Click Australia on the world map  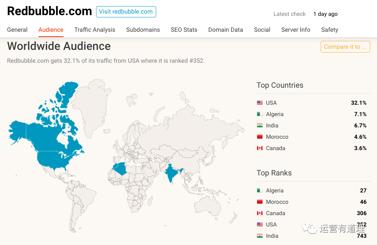pyautogui.click(x=208, y=206)
